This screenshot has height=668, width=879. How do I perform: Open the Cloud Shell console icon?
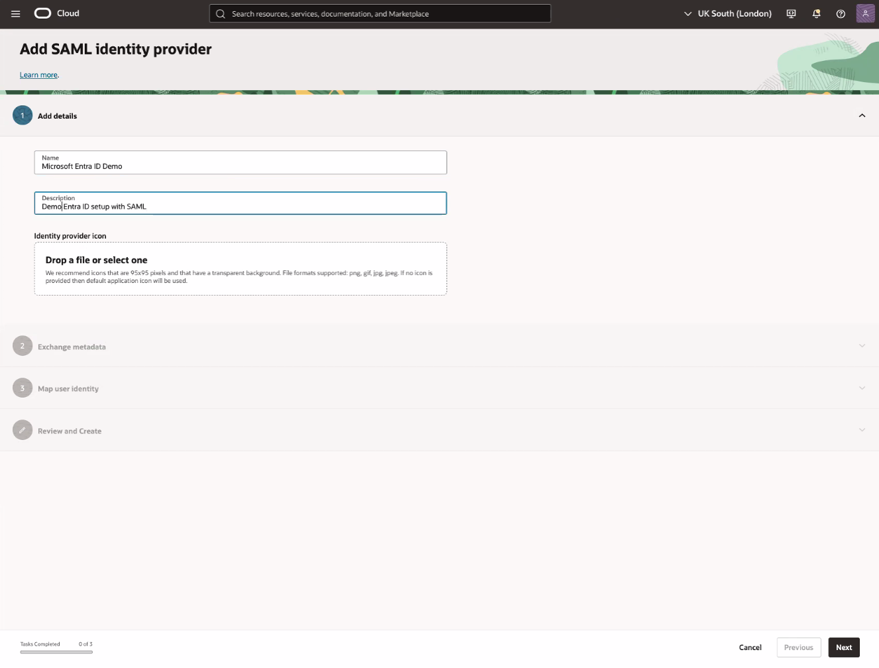pos(791,13)
